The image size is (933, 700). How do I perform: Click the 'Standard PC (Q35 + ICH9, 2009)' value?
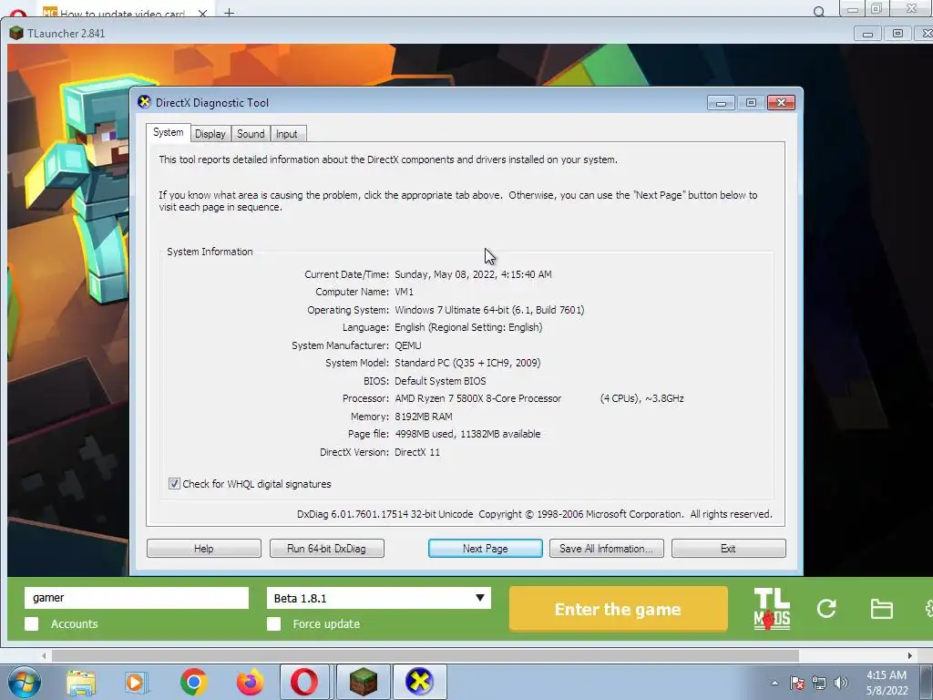click(x=467, y=363)
